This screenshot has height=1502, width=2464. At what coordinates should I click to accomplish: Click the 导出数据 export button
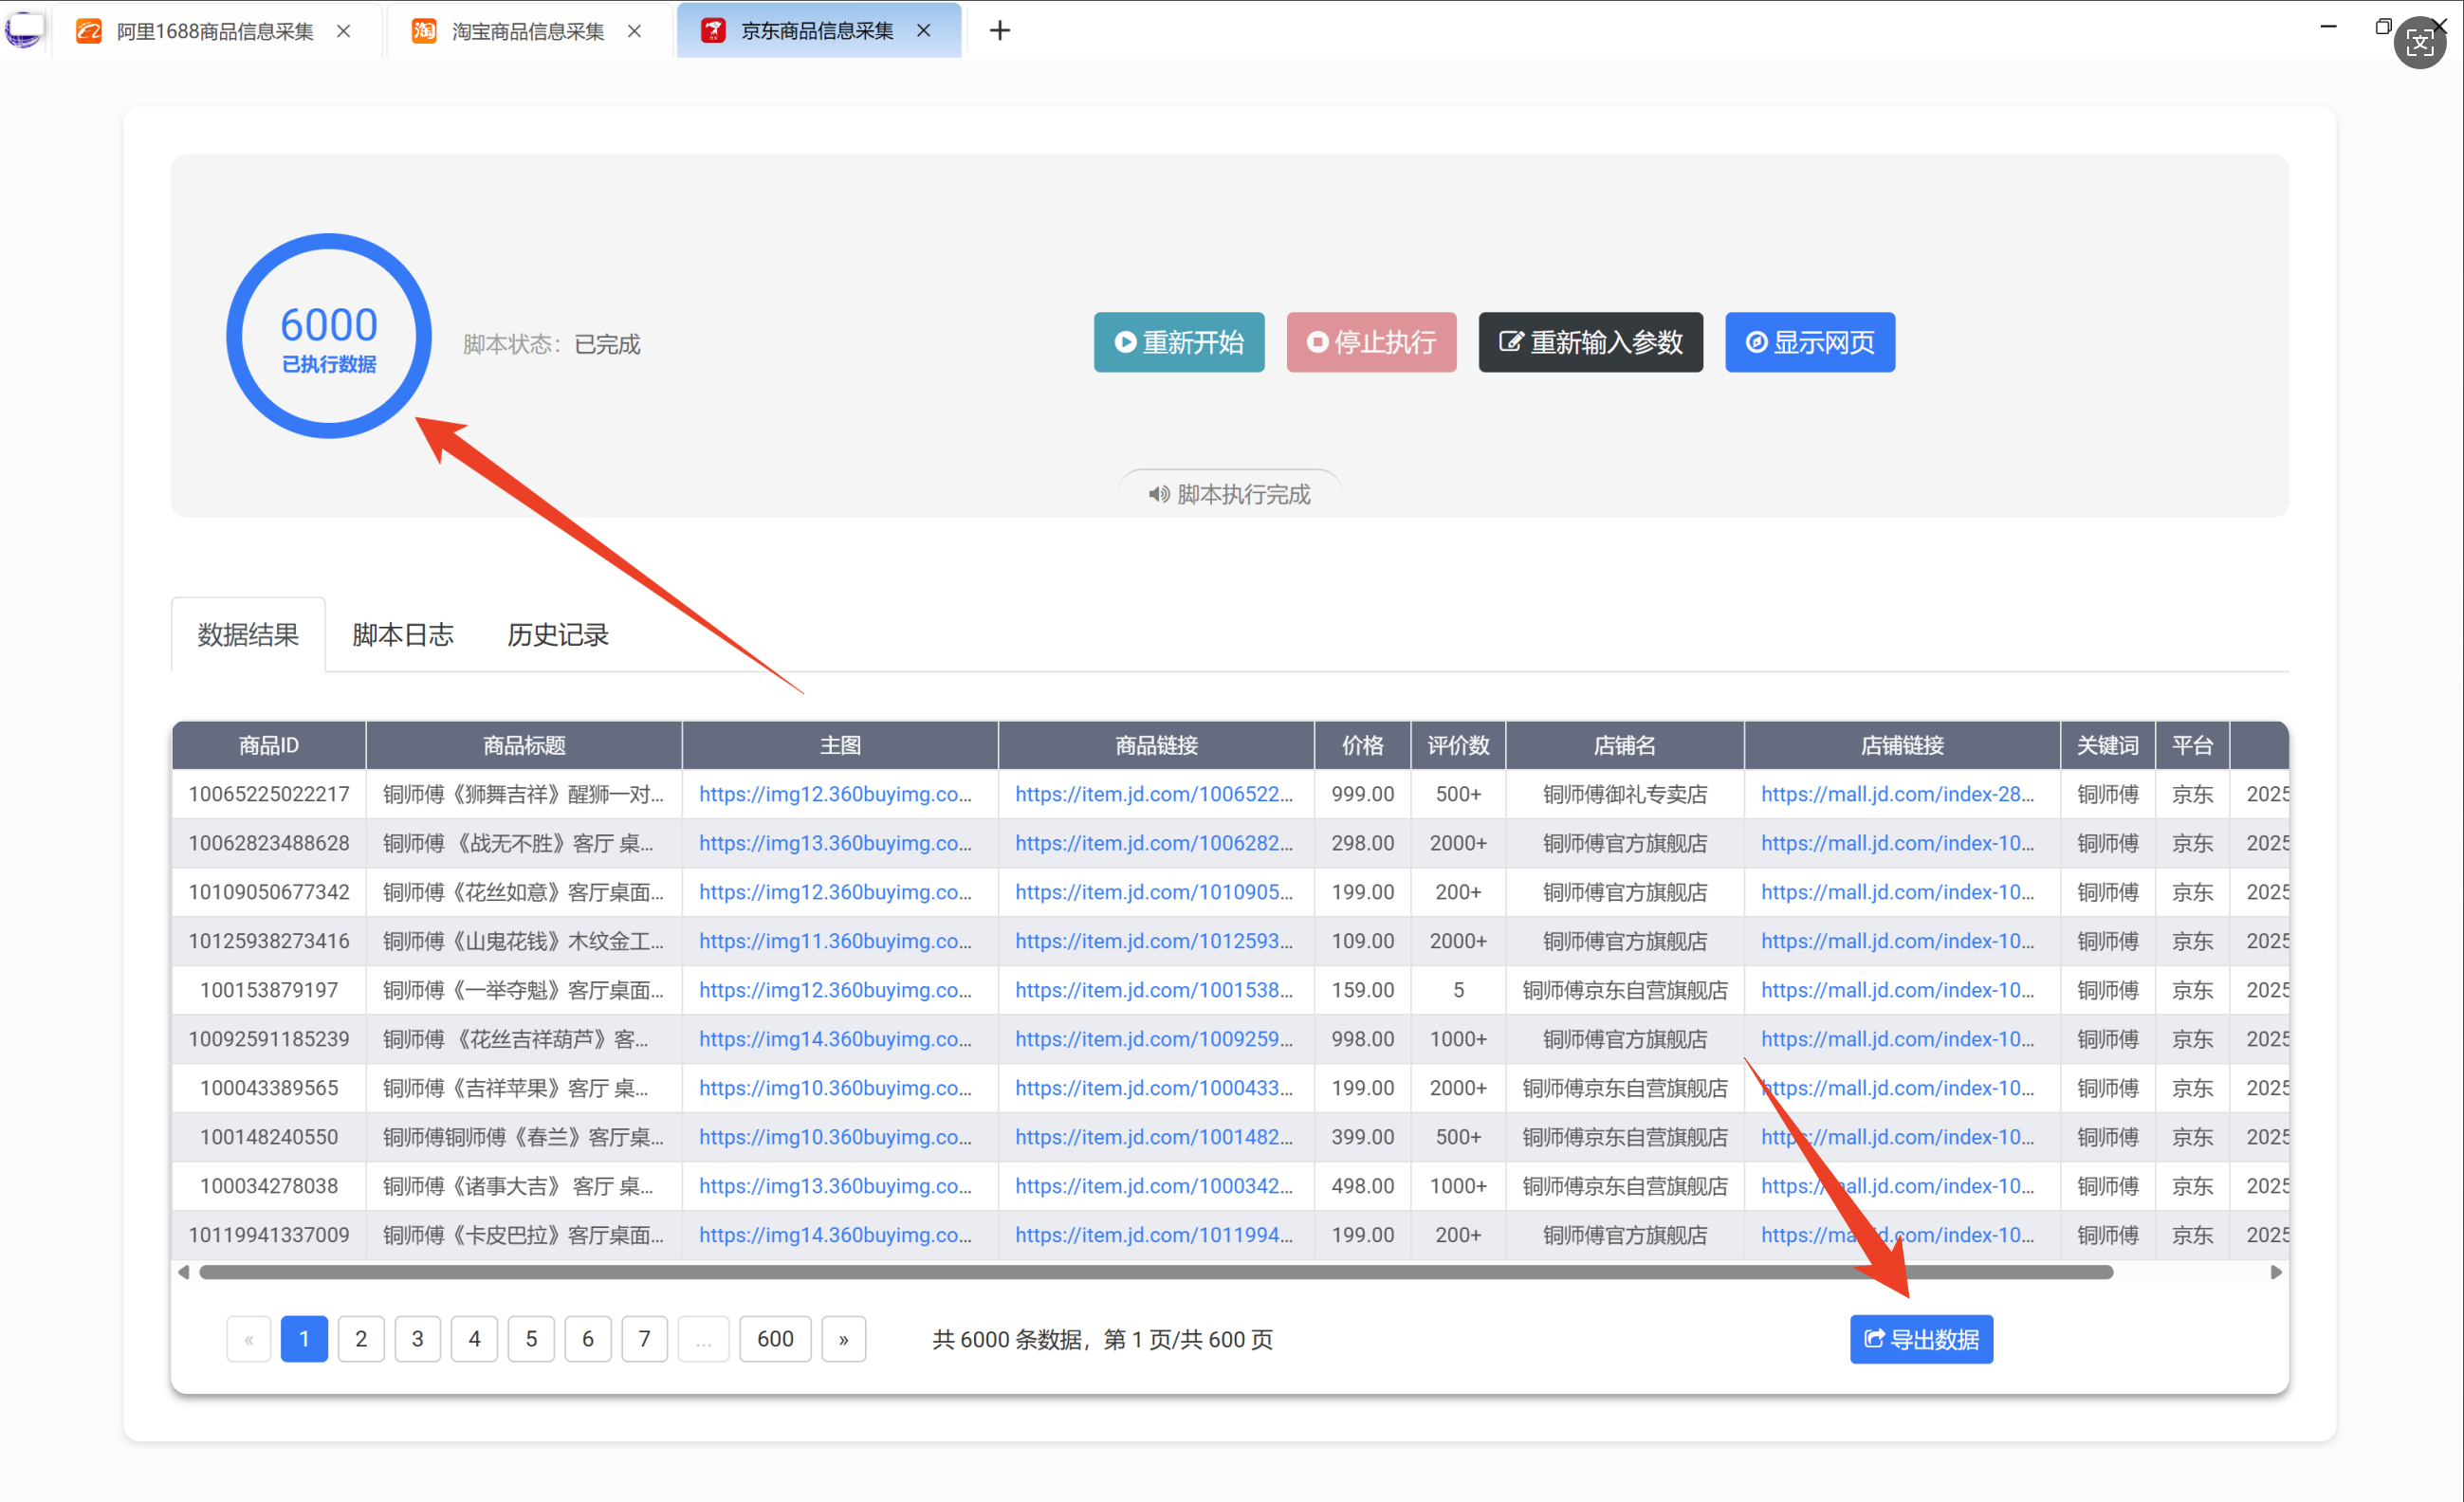(1921, 1339)
